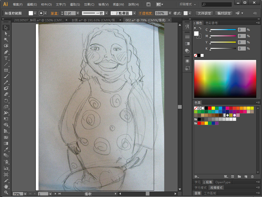Open the 效果(C) menu
This screenshot has width=262, height=197.
89,5
